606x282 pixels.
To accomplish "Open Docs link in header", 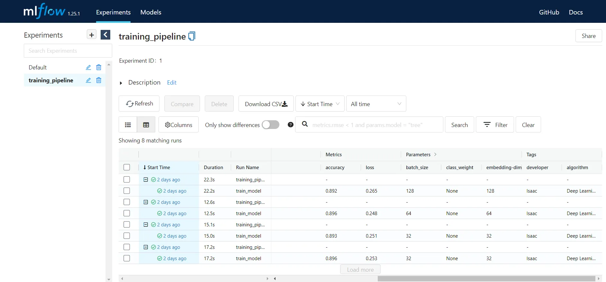I will [x=576, y=12].
